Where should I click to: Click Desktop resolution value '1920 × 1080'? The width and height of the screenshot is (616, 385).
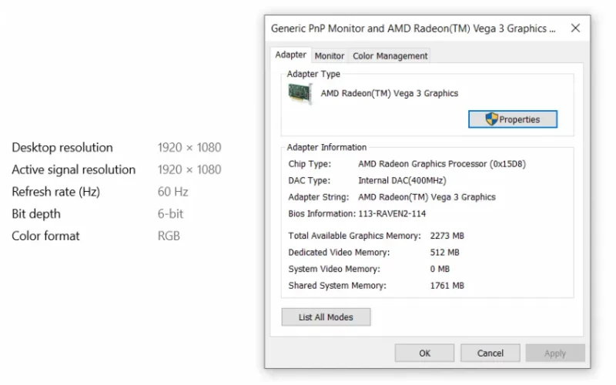coord(189,147)
